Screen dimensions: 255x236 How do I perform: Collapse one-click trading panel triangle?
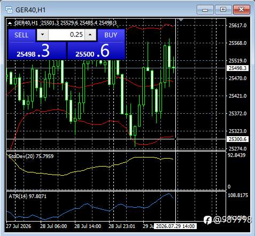click(x=10, y=23)
